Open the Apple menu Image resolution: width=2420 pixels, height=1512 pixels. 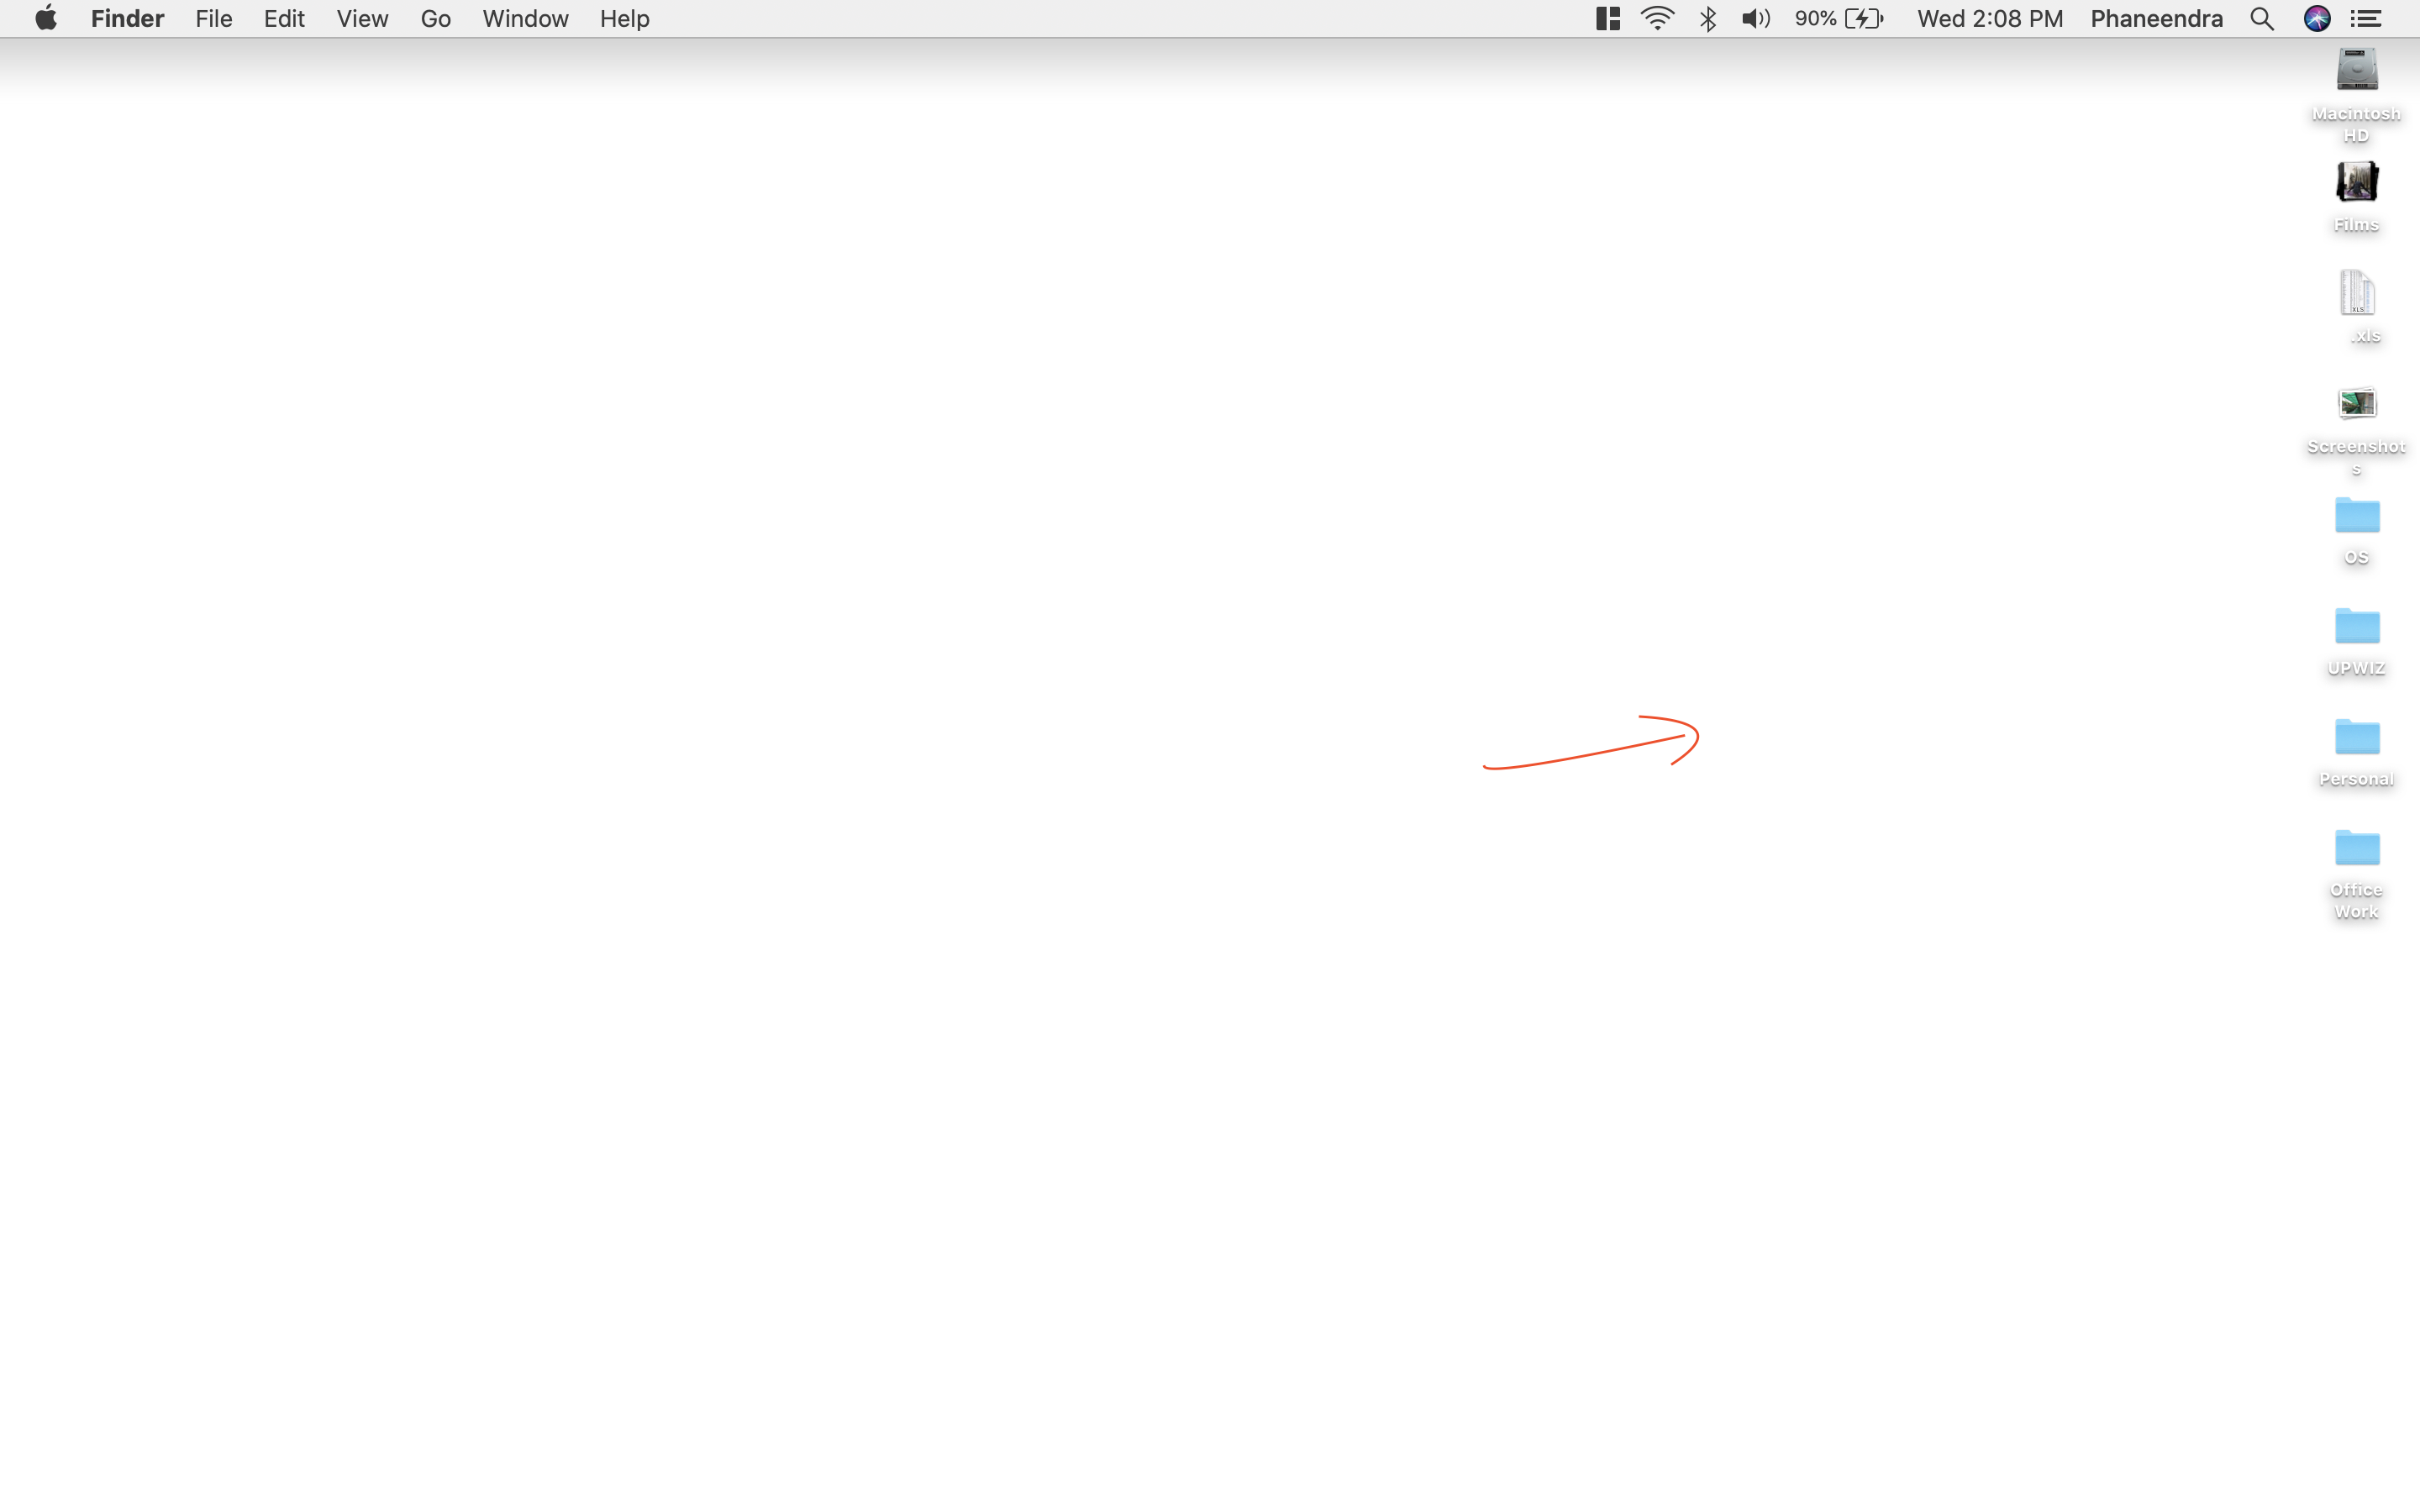(x=46, y=19)
